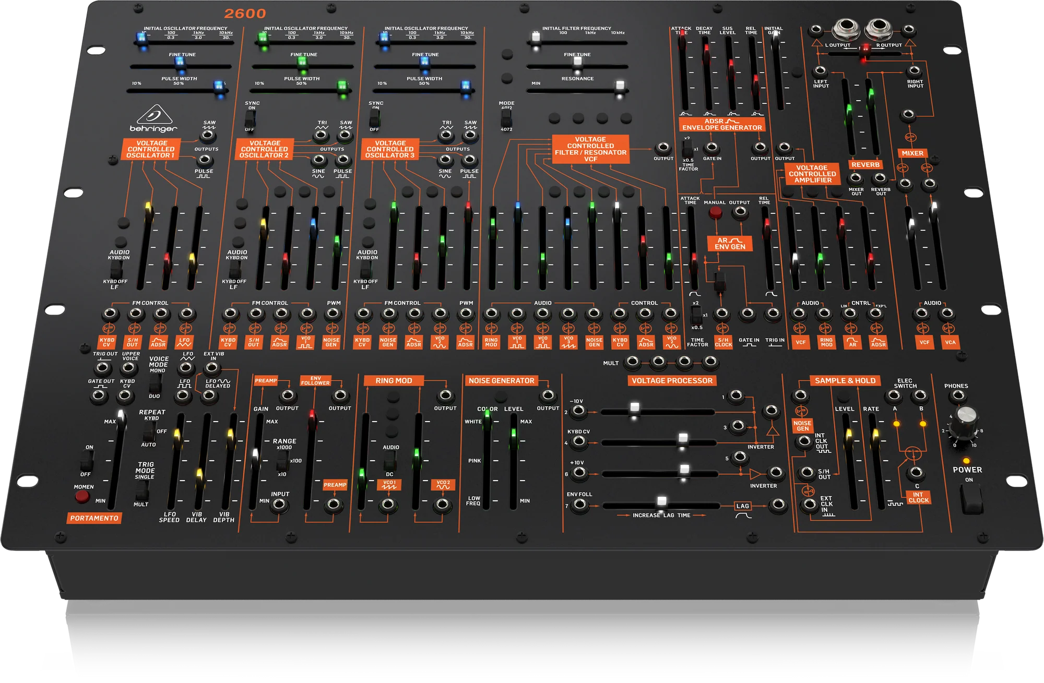Image resolution: width=1044 pixels, height=683 pixels.
Task: Flip the POWER rocker switch
Action: (x=972, y=500)
